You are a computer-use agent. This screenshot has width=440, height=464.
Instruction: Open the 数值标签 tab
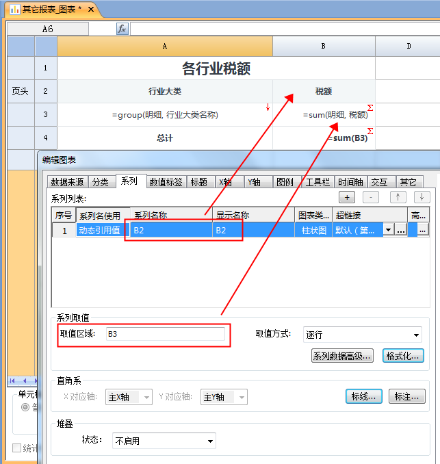pos(166,182)
